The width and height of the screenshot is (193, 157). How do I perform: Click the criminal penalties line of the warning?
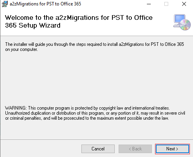tap(87, 118)
